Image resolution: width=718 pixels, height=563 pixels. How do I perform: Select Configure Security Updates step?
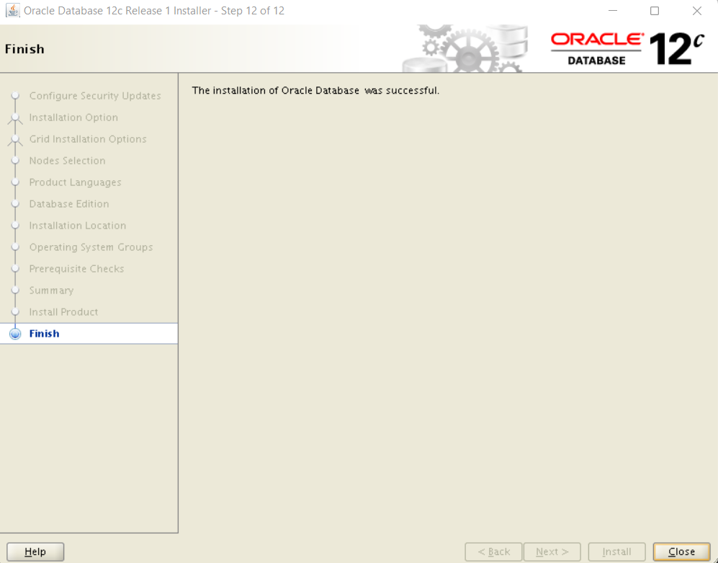pos(95,96)
